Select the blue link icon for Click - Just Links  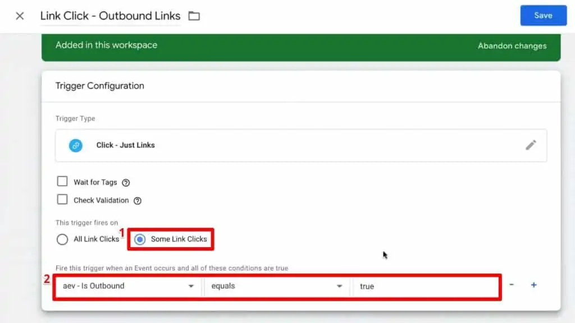pos(76,145)
